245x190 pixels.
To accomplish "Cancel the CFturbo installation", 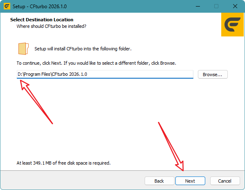I will 225,181.
